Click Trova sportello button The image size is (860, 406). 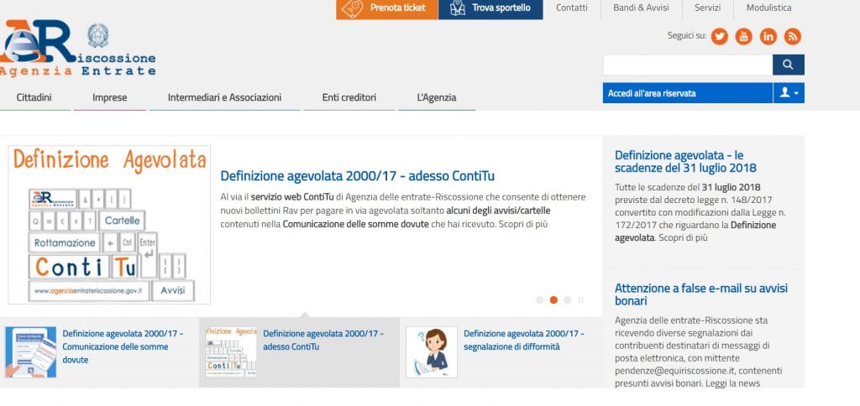[x=490, y=8]
